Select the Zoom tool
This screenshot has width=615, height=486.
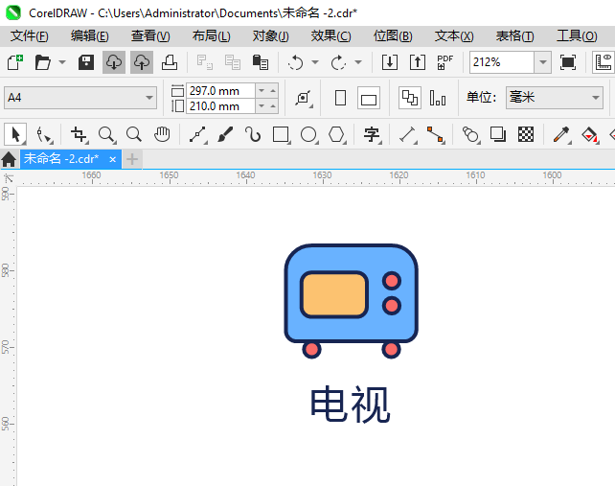click(106, 134)
